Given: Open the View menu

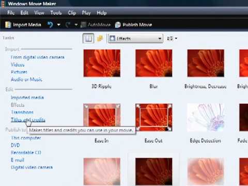Looking at the screenshot, I should pyautogui.click(x=39, y=13).
